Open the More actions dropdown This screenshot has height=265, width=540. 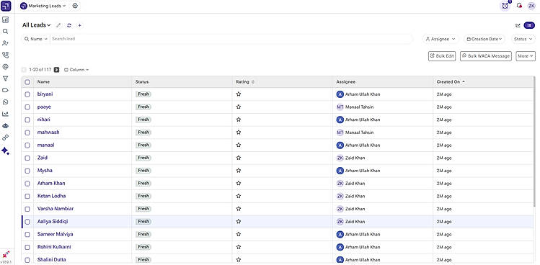tap(526, 56)
